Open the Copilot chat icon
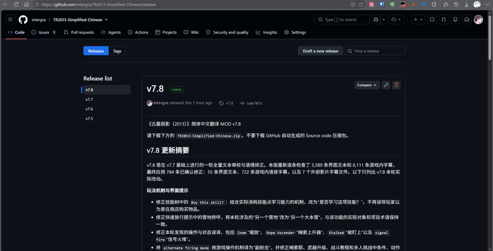This screenshot has width=493, height=251. tap(376, 20)
